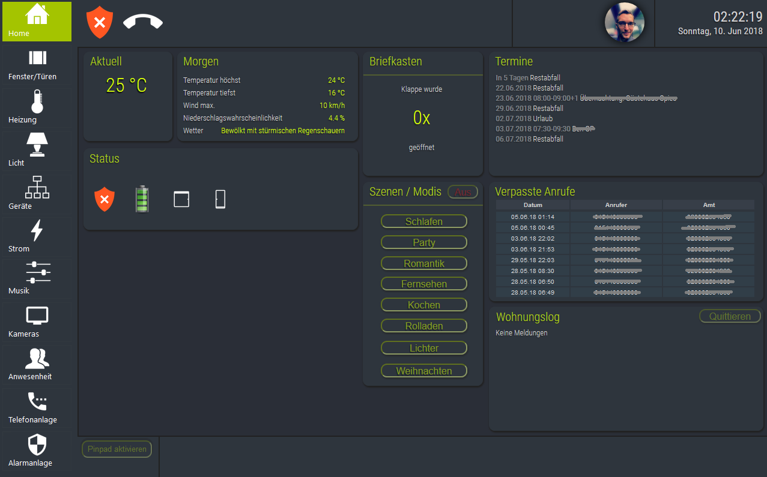767x477 pixels.
Task: Click the Temperatur tiefst 16 °C value
Action: 336,93
